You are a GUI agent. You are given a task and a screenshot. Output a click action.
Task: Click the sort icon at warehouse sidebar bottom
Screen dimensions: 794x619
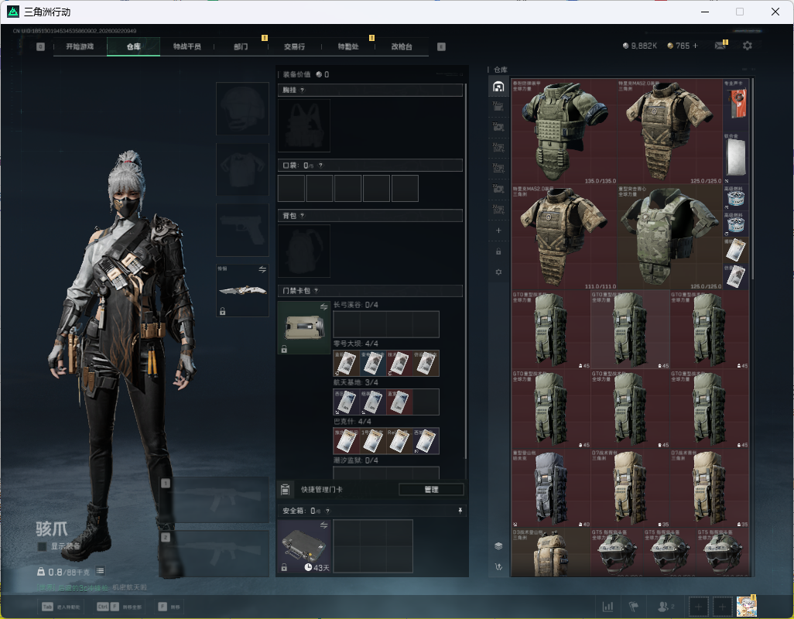498,567
